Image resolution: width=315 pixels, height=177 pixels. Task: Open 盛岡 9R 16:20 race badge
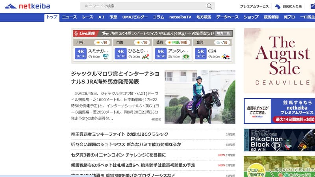161,53
